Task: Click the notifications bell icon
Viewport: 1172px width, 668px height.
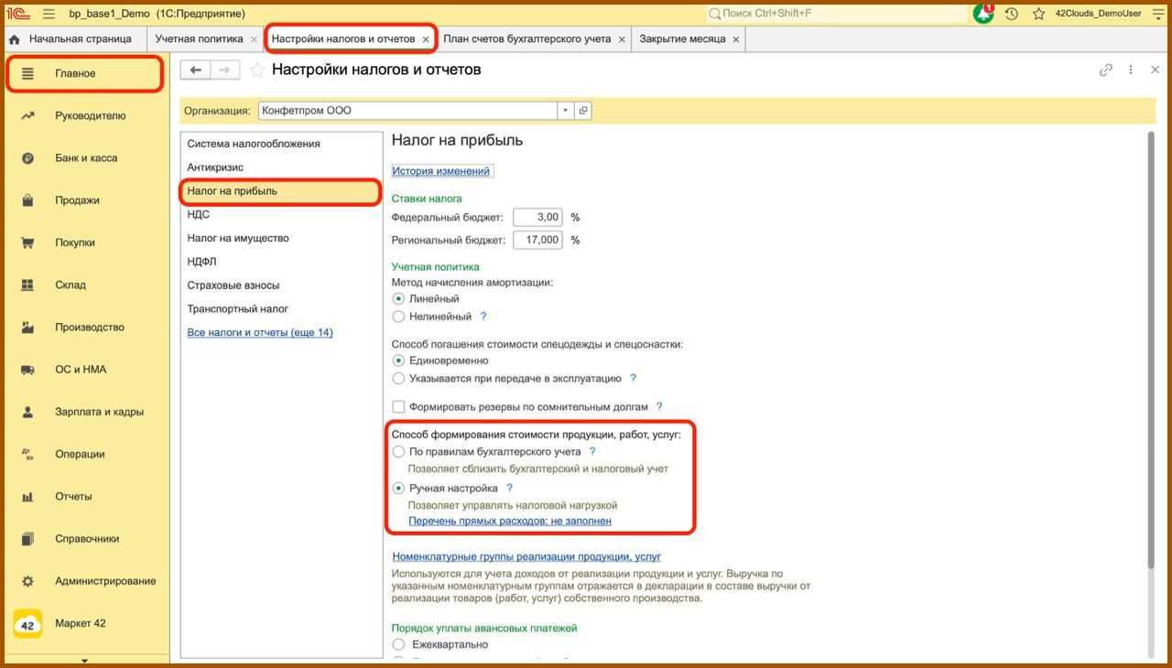Action: pos(983,14)
